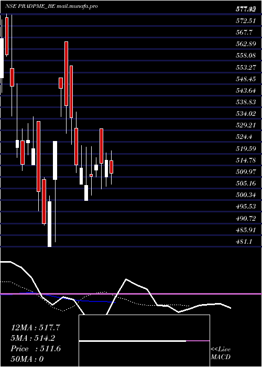Click the <<Live MACD label
Viewport: 262px width, 367px height.
[x=221, y=353]
